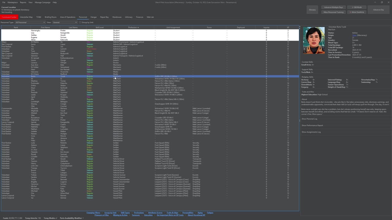392x220 pixels.
Task: Open Mass Personnel Training
Action: pos(334,12)
